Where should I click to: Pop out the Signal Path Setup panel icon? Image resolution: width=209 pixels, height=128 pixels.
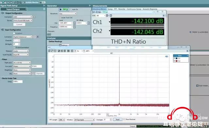[44, 9]
